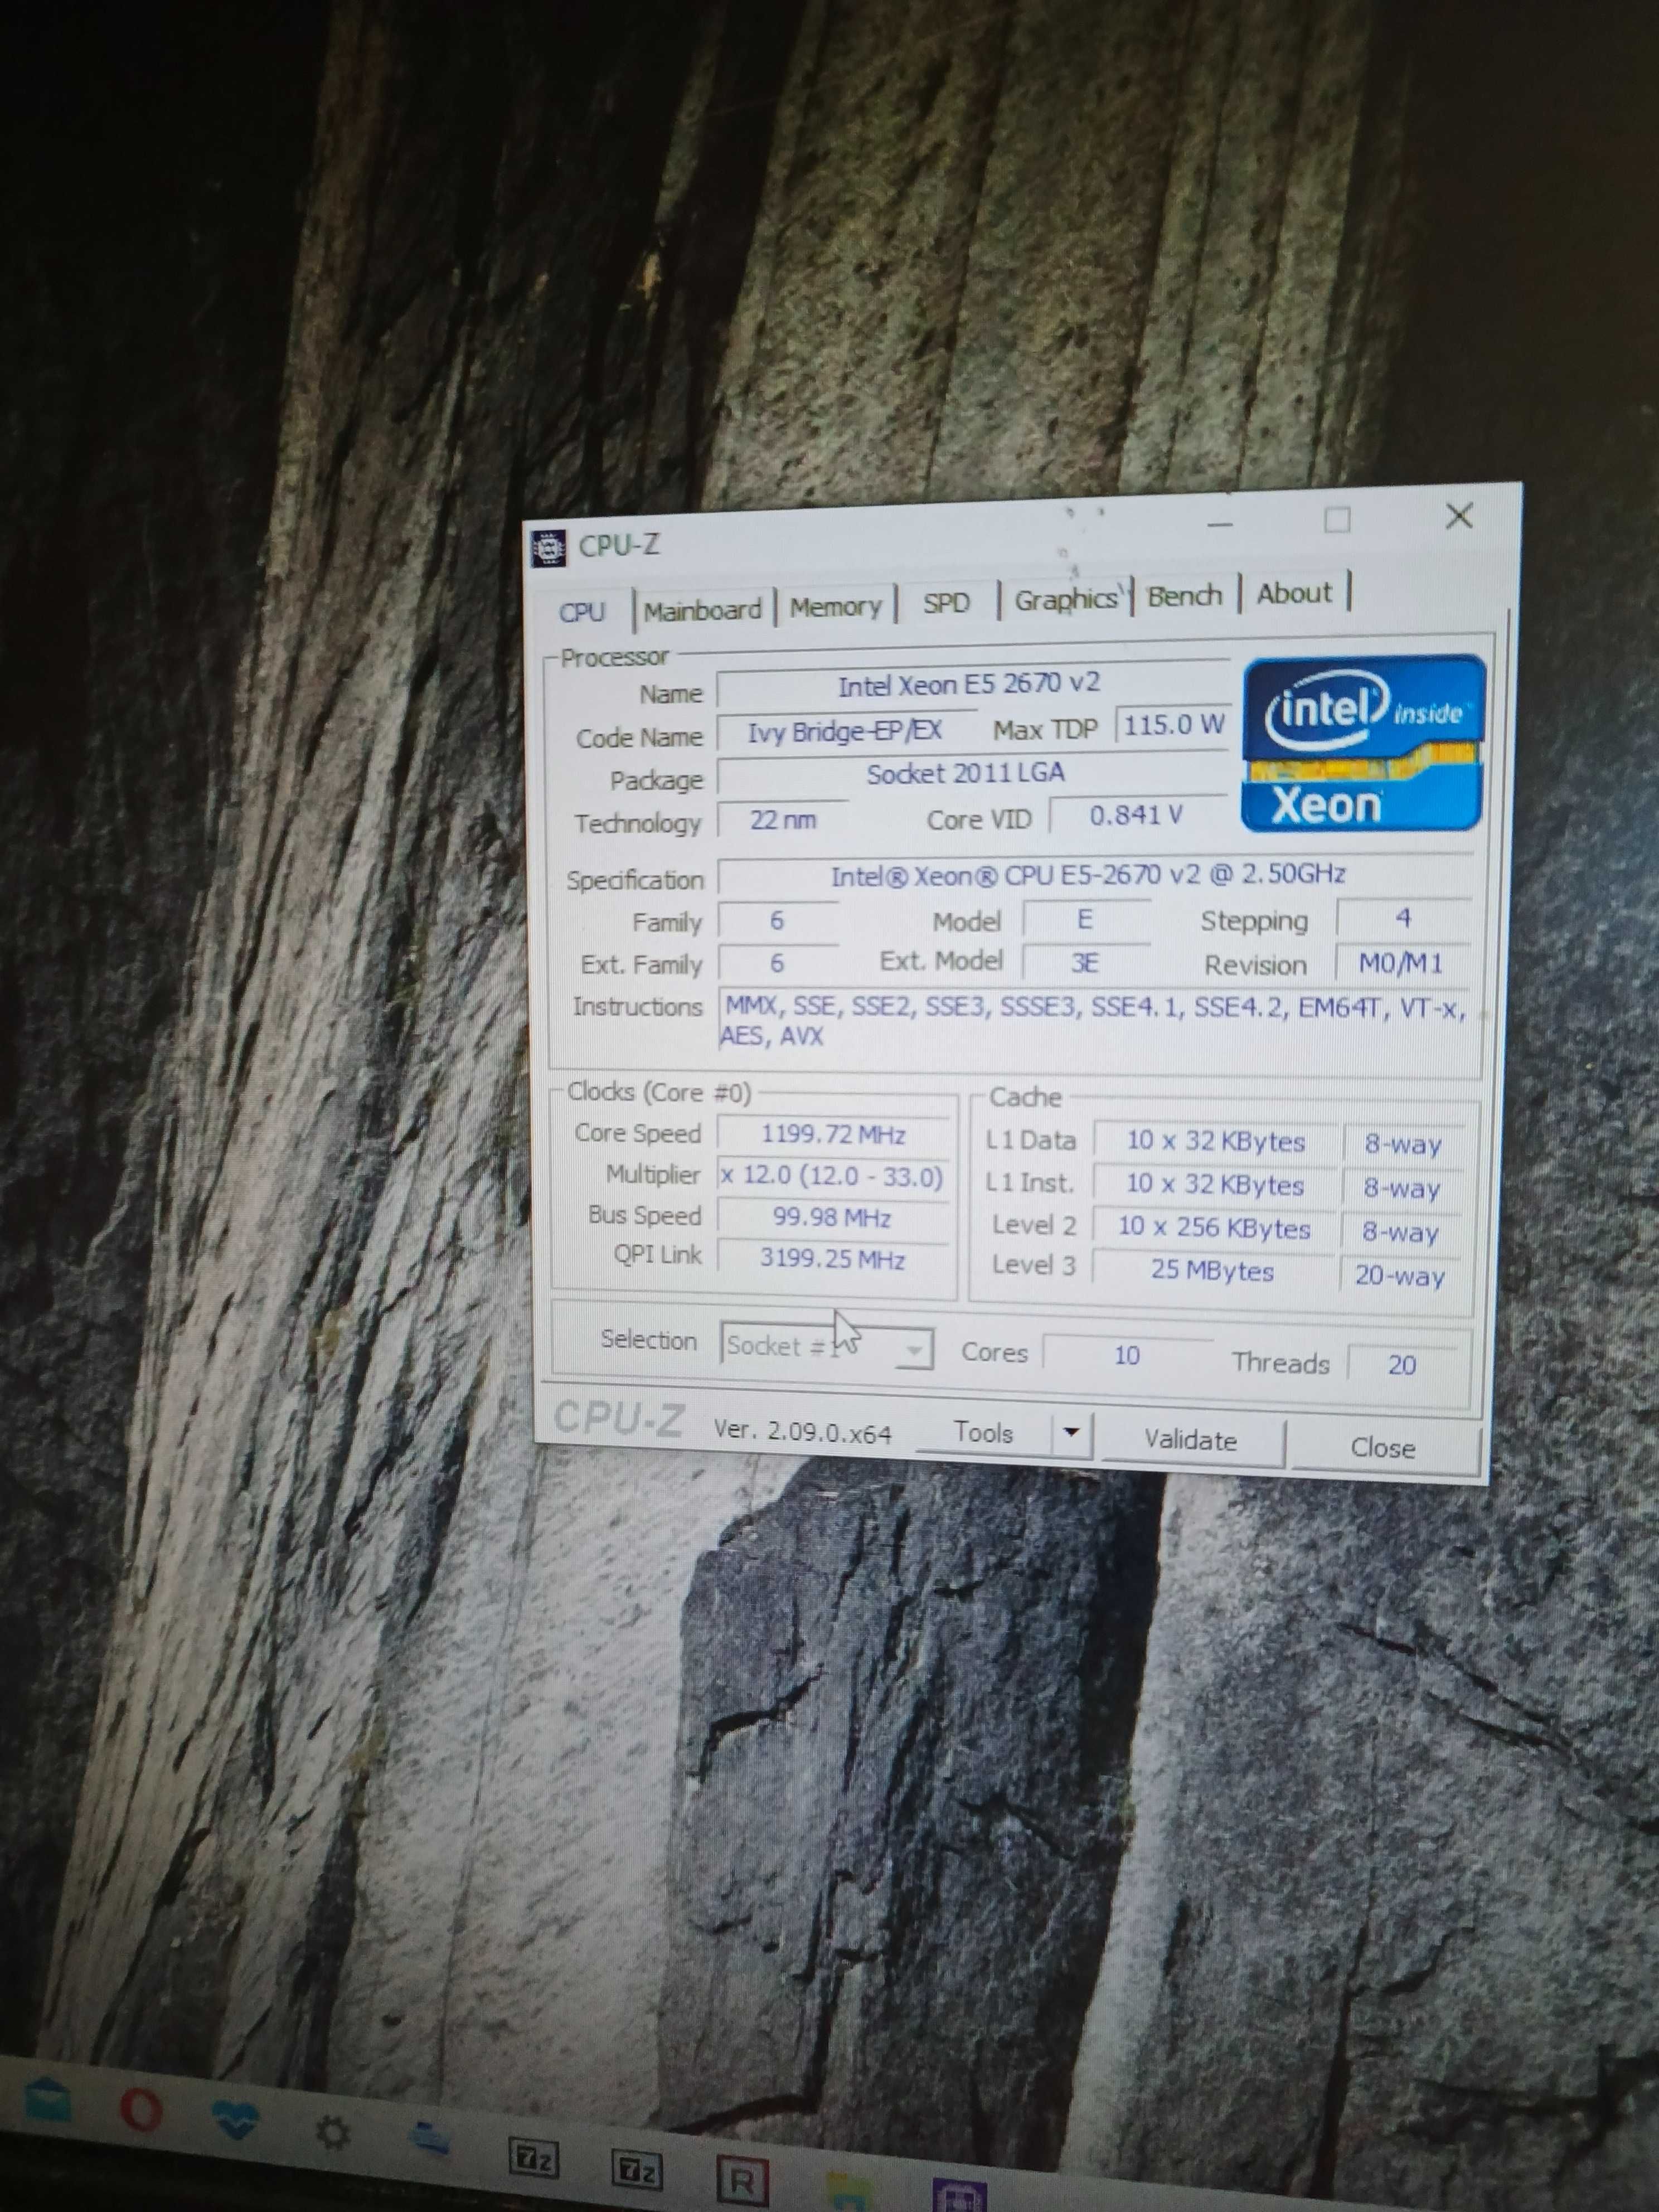
Task: Click purple CPU-Z chip icon in taskbar
Action: click(x=959, y=2195)
